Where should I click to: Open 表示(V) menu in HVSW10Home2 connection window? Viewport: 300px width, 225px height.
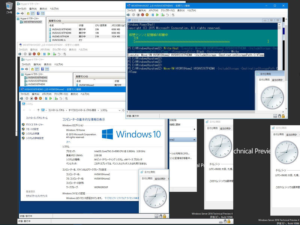tap(74, 94)
